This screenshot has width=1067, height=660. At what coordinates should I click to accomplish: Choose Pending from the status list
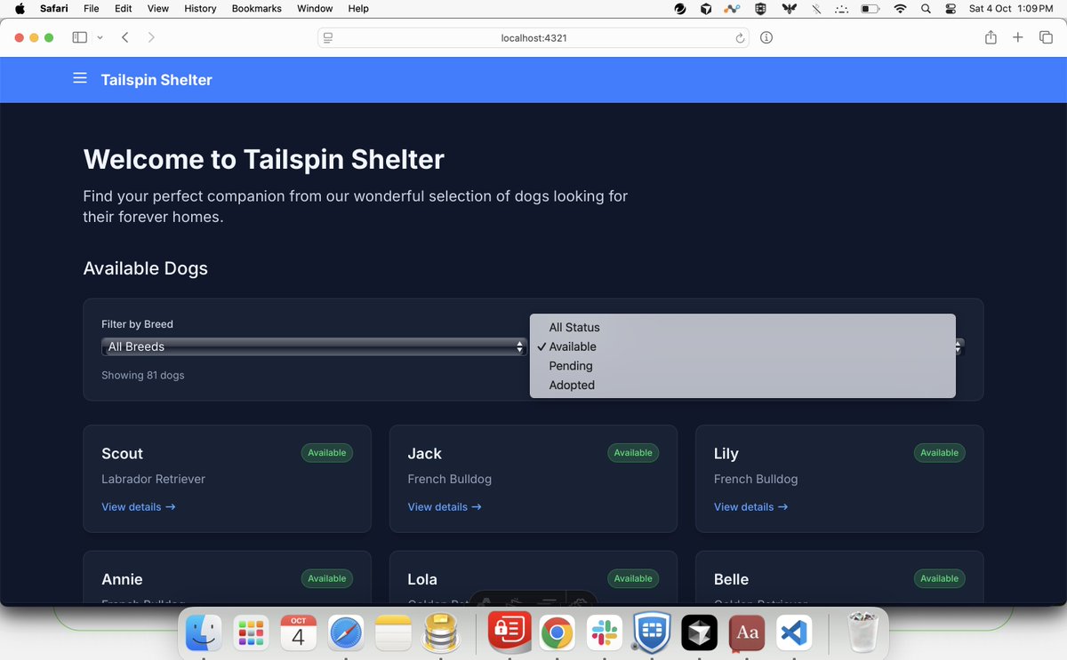click(742, 366)
